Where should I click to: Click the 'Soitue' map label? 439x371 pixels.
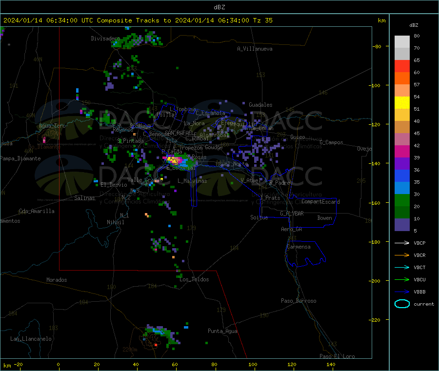[x=259, y=217]
